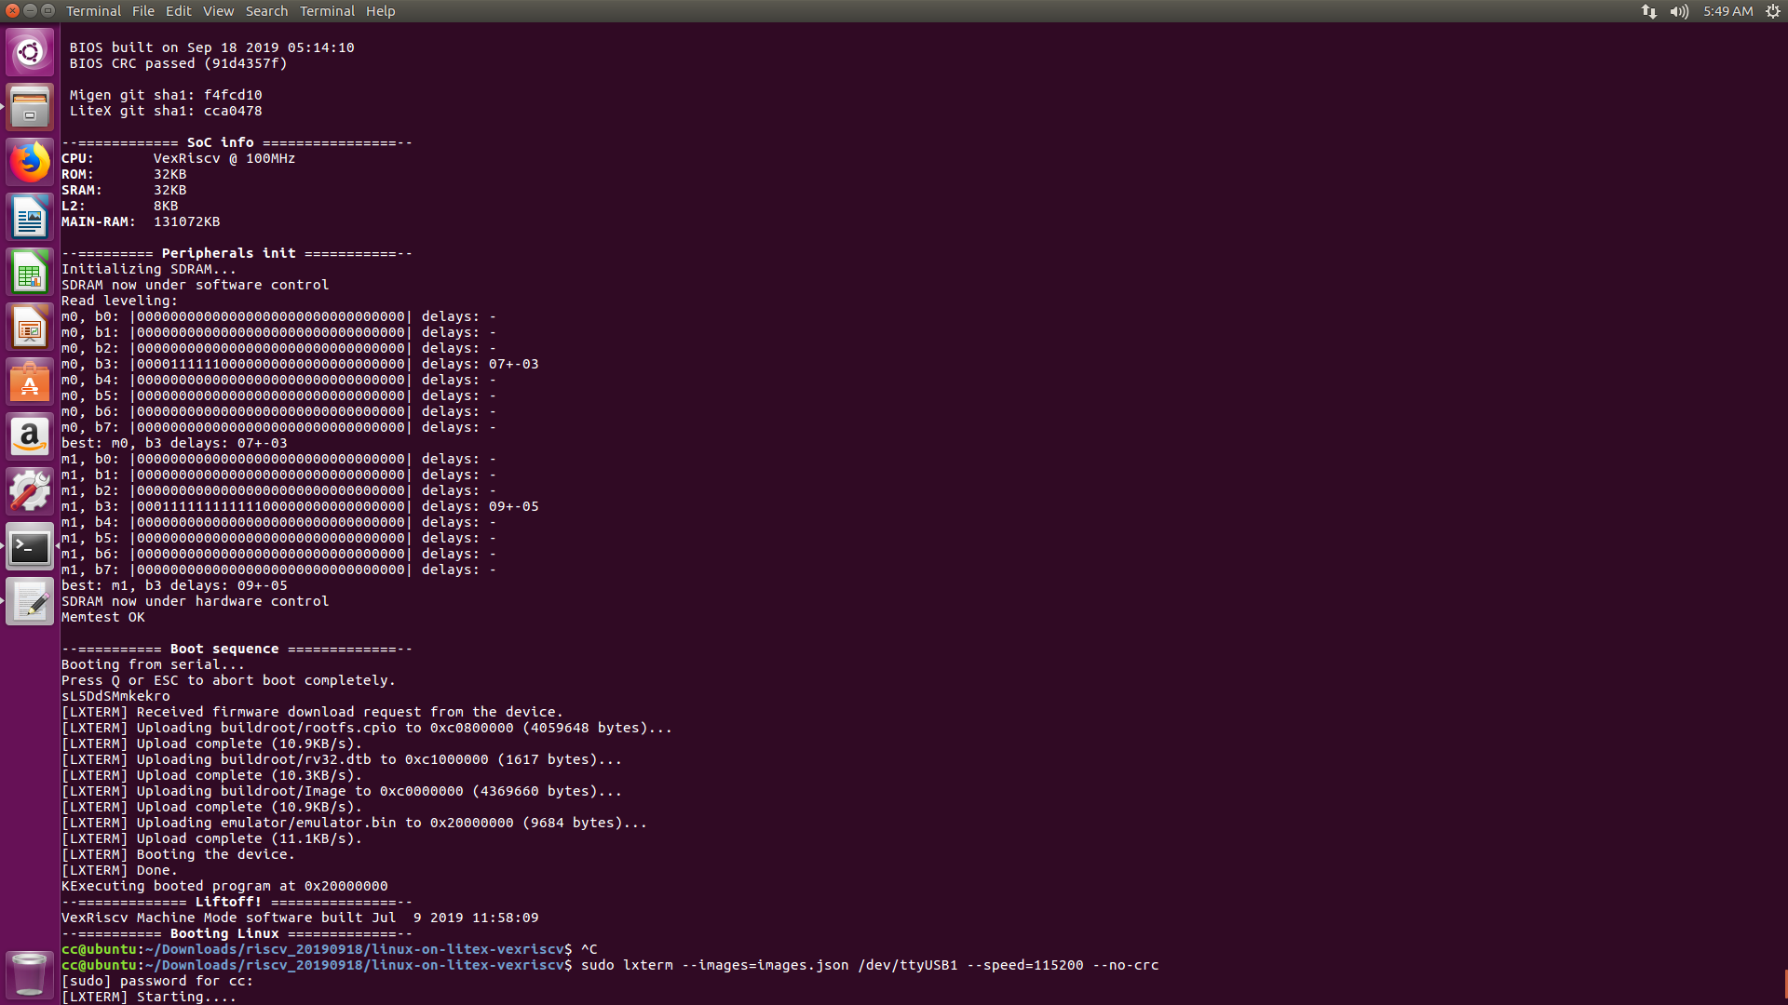Image resolution: width=1788 pixels, height=1005 pixels.
Task: Open the Trash at the bottom of dock
Action: click(x=30, y=973)
